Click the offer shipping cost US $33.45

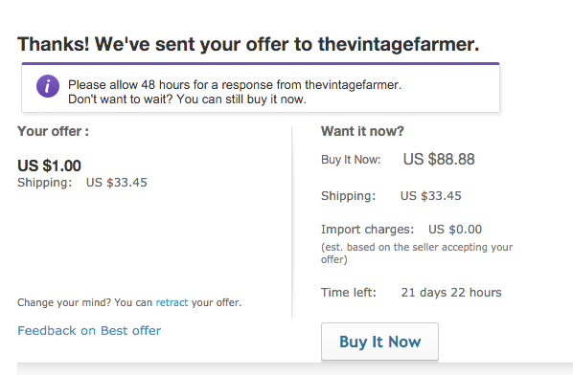click(117, 183)
